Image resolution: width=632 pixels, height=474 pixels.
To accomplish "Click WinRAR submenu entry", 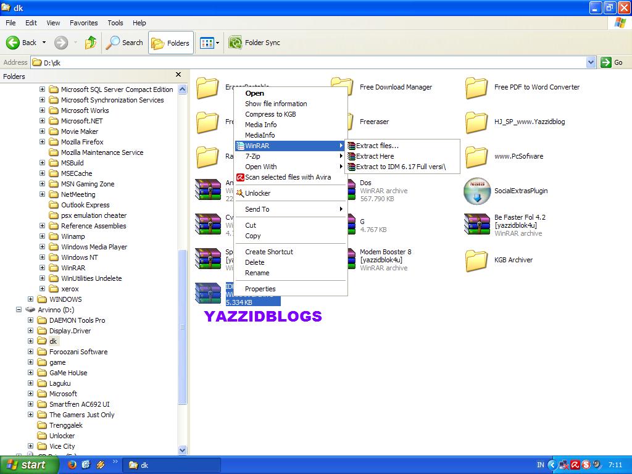I will point(291,146).
